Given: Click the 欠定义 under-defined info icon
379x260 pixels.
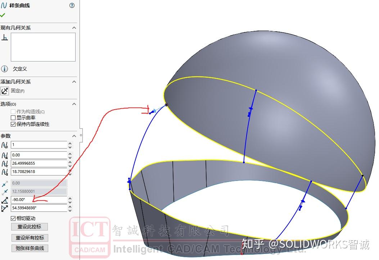Looking at the screenshot, I should pyautogui.click(x=4, y=69).
